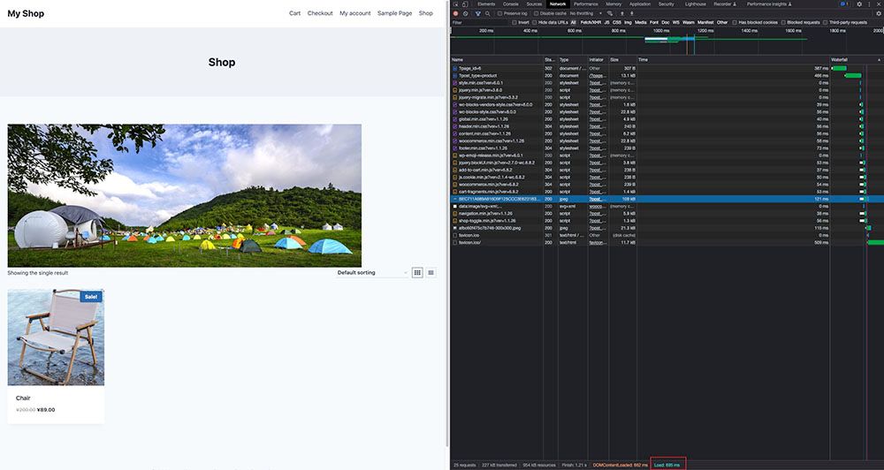Check the Hide data URLs option
Screen dimensions: 884x470
(535, 22)
